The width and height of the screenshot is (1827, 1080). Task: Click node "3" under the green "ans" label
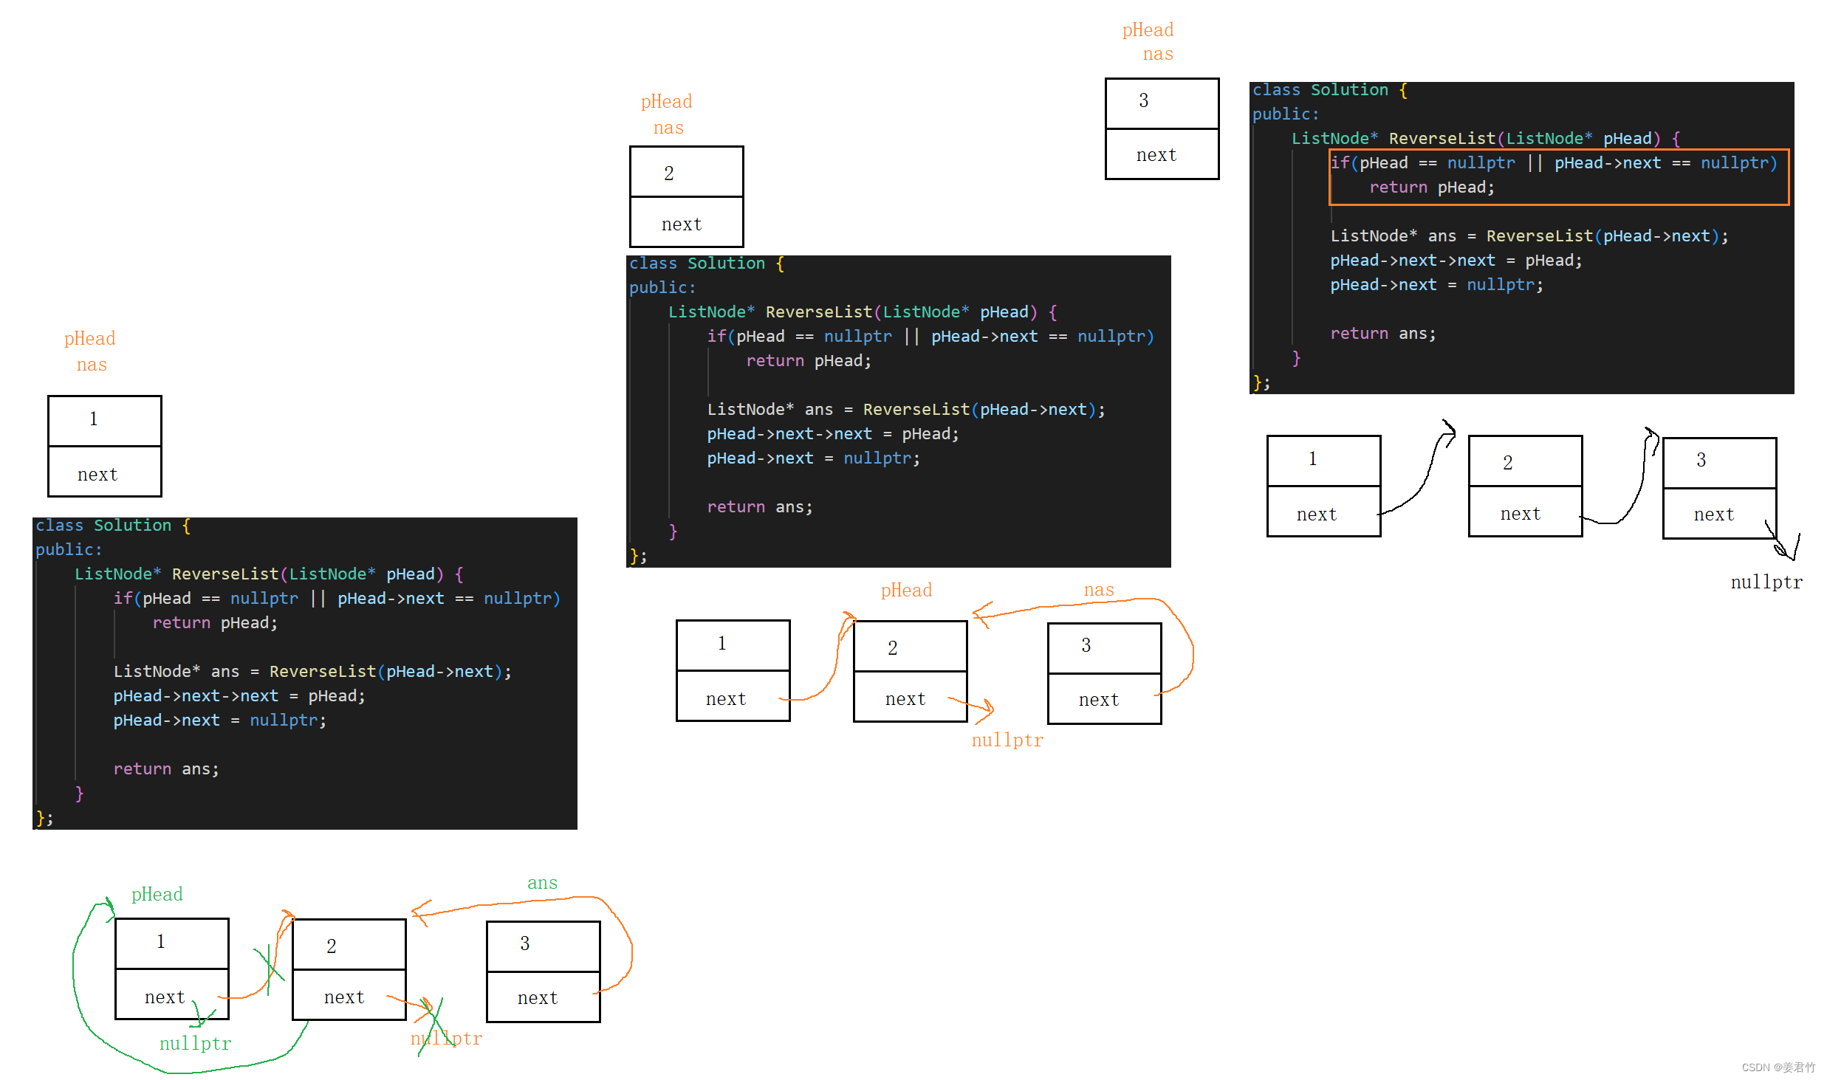(543, 971)
